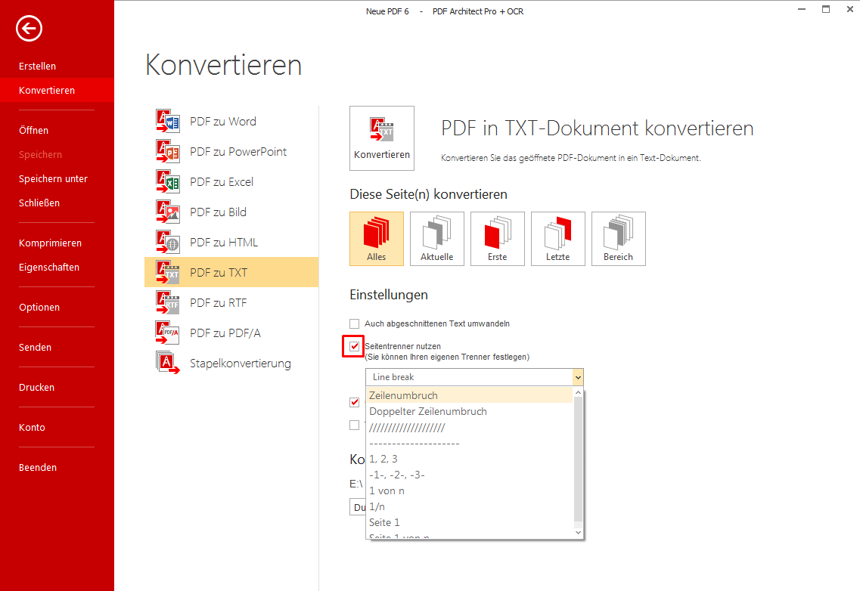Click the PDF zu HTML icon

[x=168, y=242]
